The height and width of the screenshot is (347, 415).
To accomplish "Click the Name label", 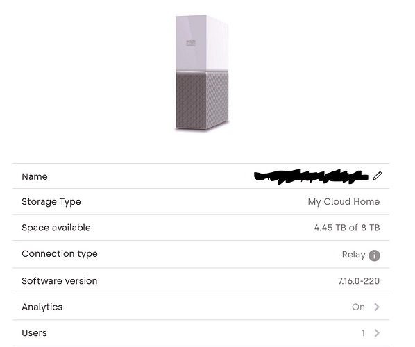I will pyautogui.click(x=35, y=176).
